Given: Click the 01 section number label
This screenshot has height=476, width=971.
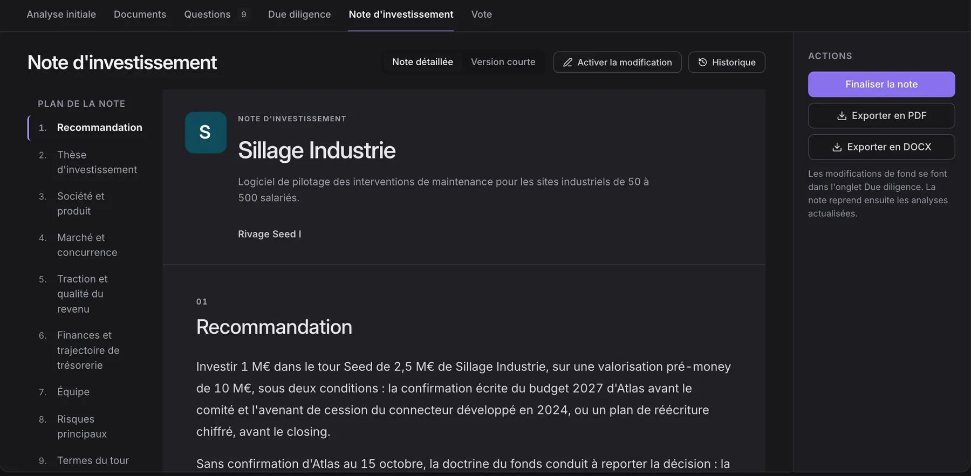Looking at the screenshot, I should [x=202, y=302].
